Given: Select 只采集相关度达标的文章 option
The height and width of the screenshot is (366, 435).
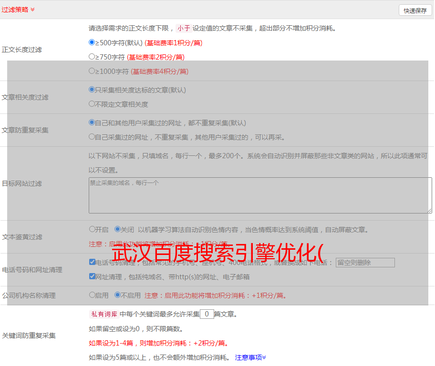Looking at the screenshot, I should pyautogui.click(x=92, y=90).
